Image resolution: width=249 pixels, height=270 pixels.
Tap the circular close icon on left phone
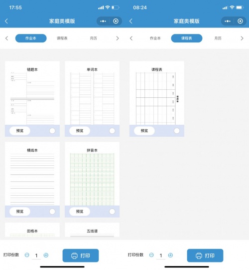(116, 21)
